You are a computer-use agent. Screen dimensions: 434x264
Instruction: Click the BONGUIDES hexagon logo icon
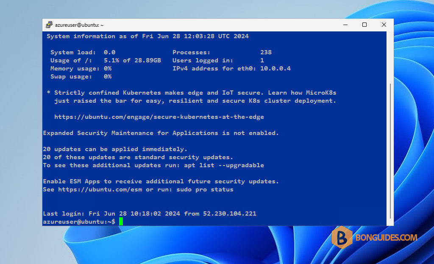342,237
